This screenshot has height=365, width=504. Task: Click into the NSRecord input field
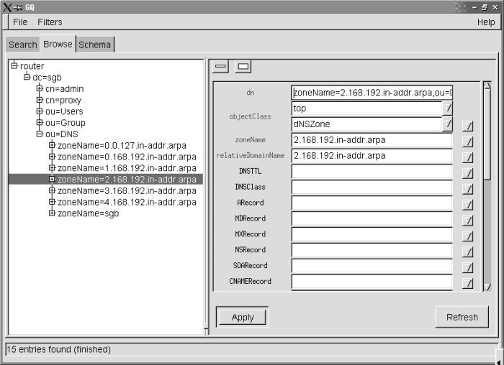372,251
